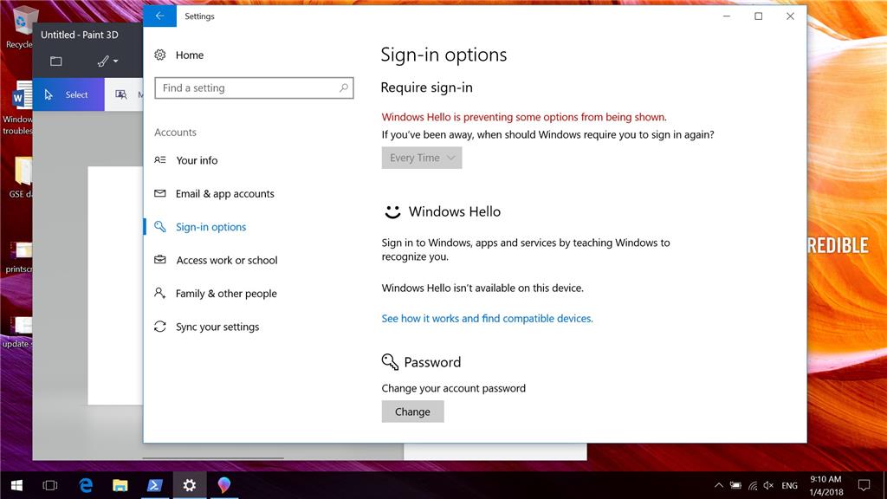Viewport: 887px width, 499px height.
Task: Focus the Find a setting search field
Action: (x=254, y=87)
